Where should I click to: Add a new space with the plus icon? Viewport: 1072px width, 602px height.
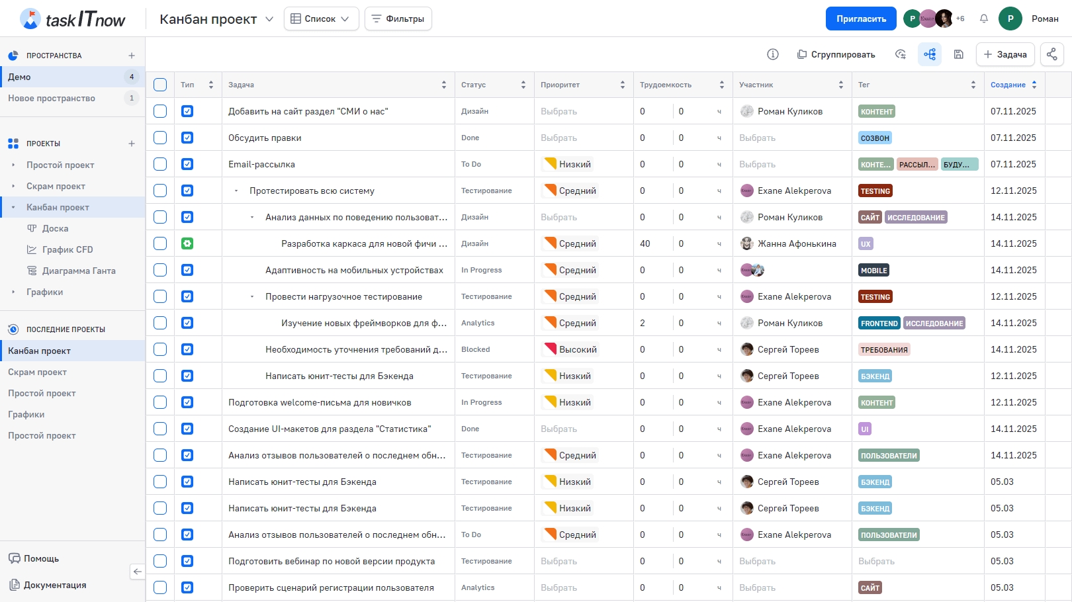tap(132, 56)
